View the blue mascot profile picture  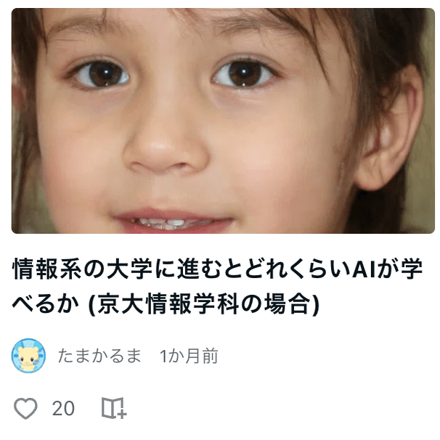pos(28,356)
